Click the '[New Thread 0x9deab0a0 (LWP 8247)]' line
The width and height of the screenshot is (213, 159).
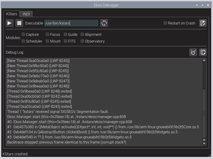coord(38,81)
